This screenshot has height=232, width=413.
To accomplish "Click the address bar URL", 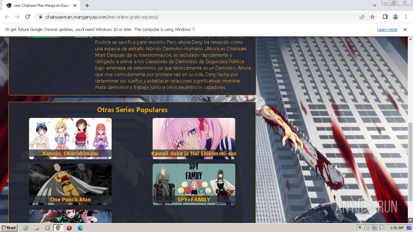I will [102, 17].
